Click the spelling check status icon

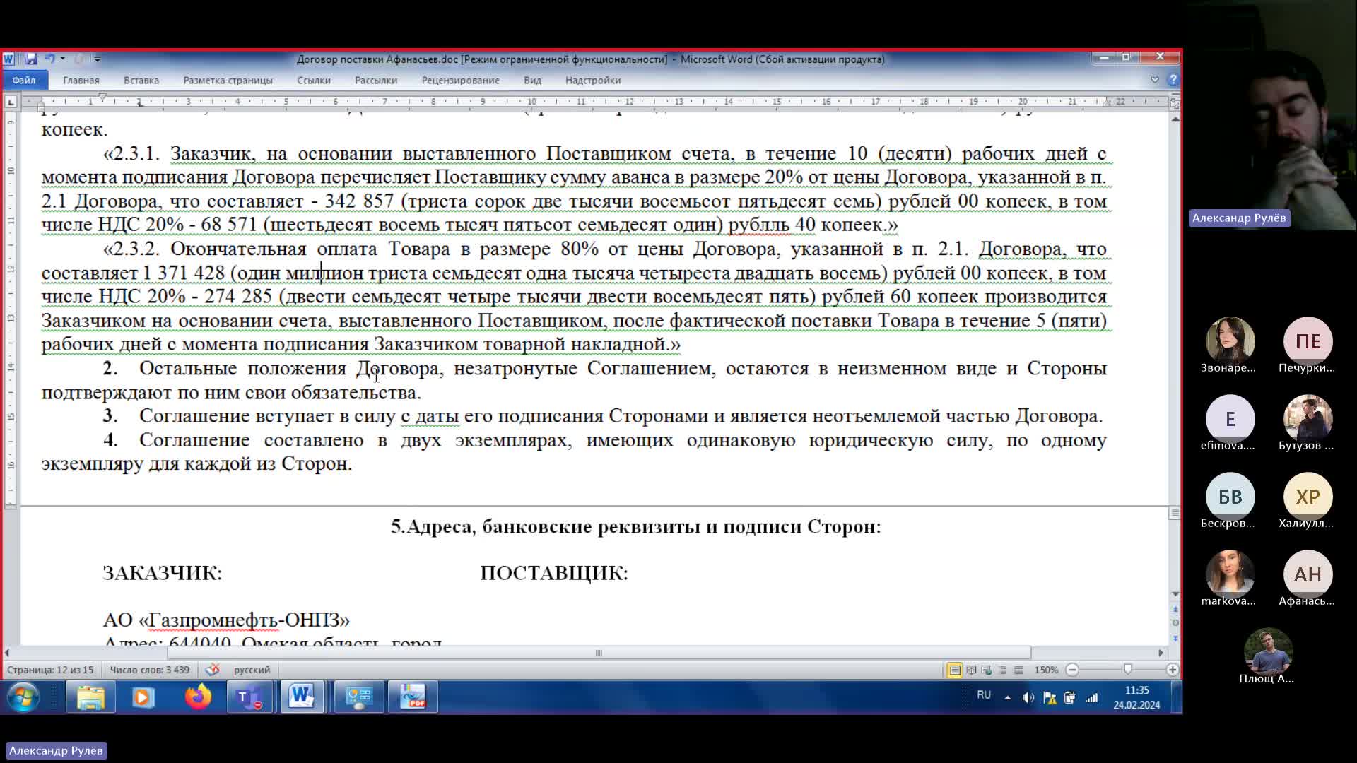(212, 670)
